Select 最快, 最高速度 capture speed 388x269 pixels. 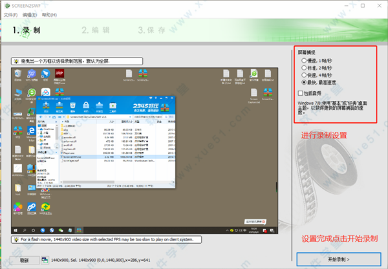(x=305, y=83)
